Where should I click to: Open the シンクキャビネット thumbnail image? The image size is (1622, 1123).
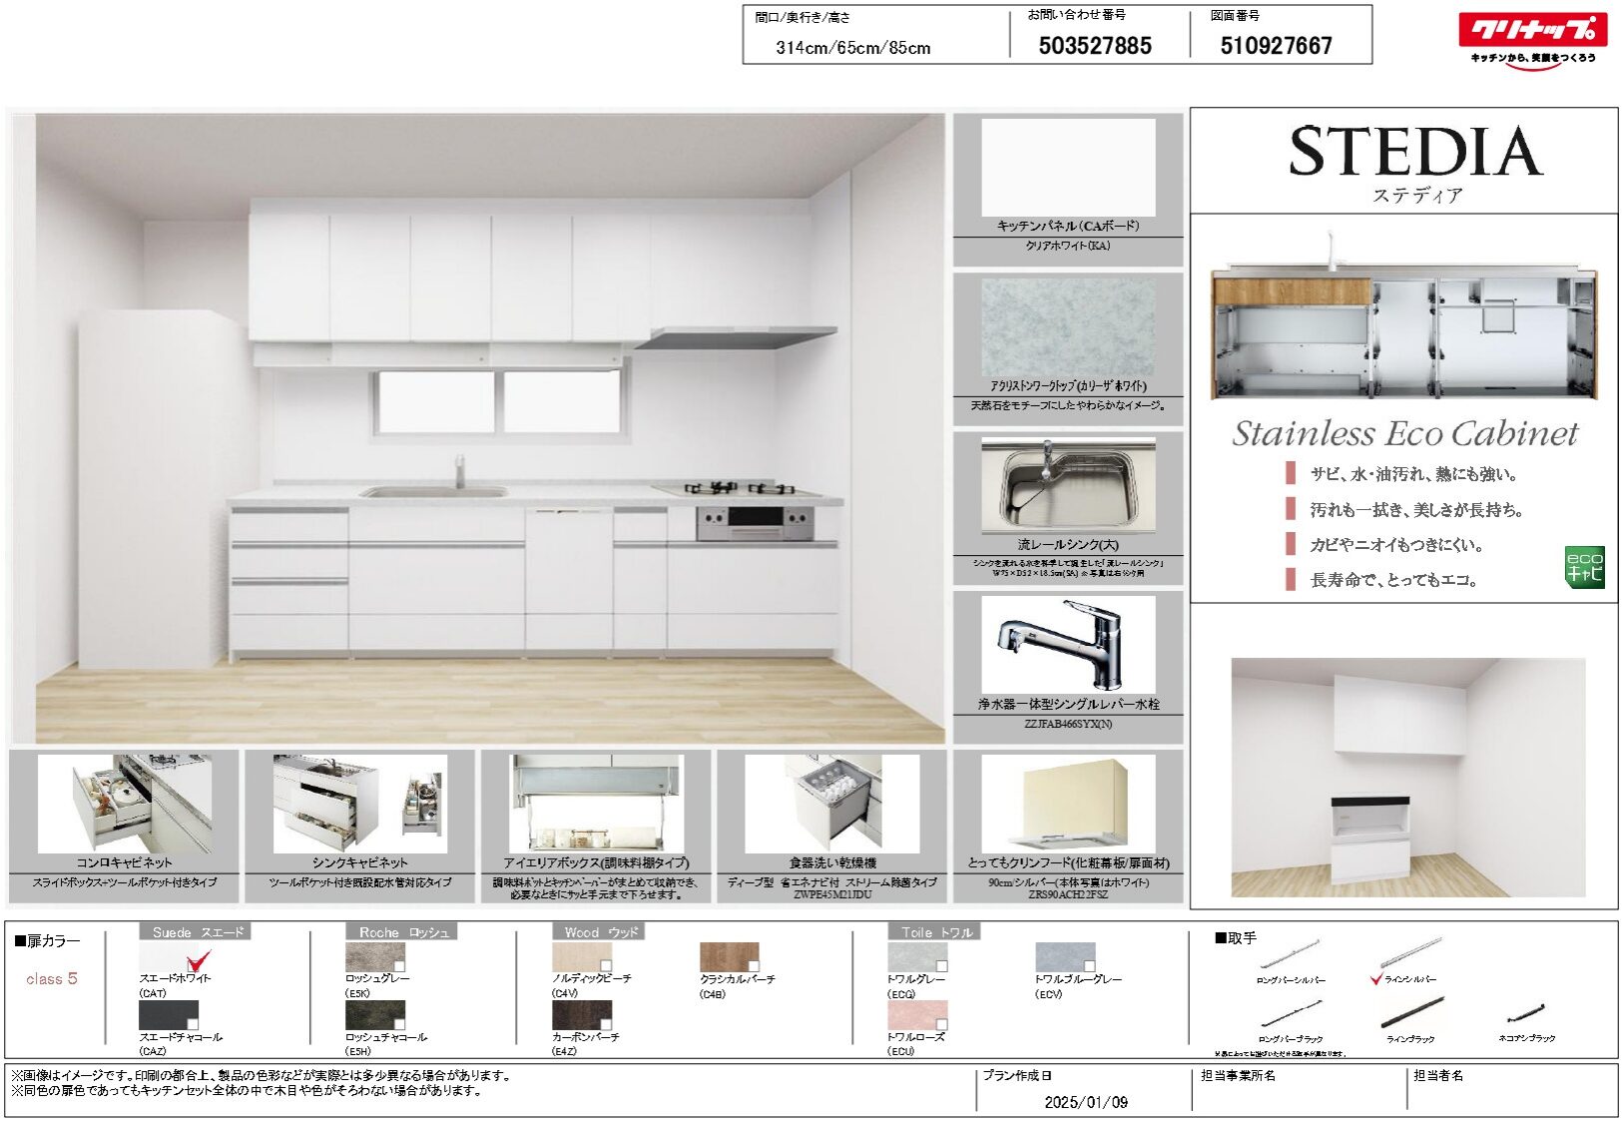pyautogui.click(x=359, y=804)
